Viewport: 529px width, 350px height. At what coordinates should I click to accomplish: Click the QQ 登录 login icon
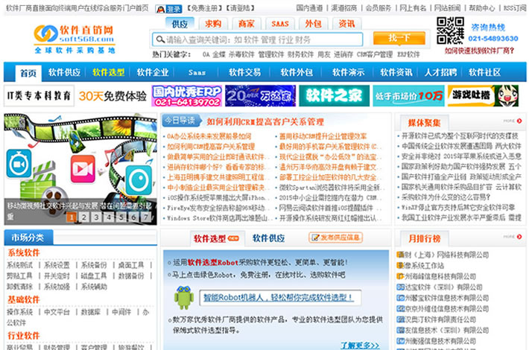168,9
